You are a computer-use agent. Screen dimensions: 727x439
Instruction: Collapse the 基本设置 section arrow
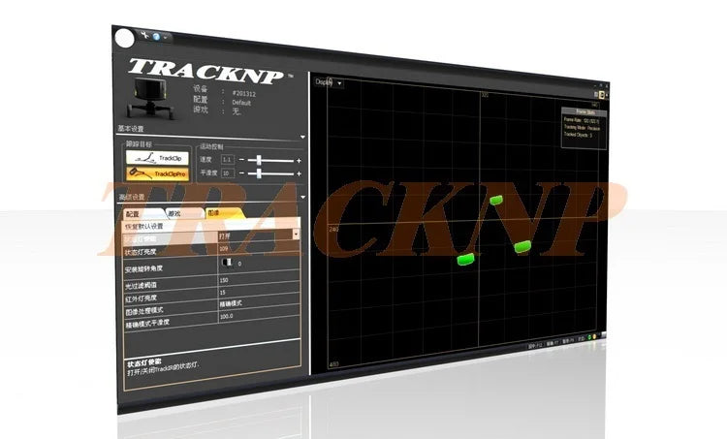[302, 138]
